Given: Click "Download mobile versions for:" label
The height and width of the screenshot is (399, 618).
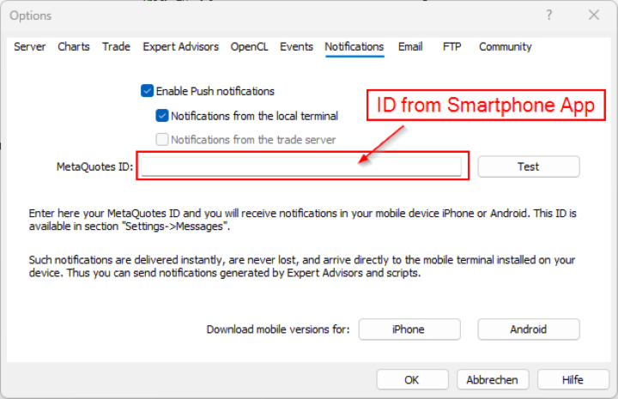Looking at the screenshot, I should point(278,329).
